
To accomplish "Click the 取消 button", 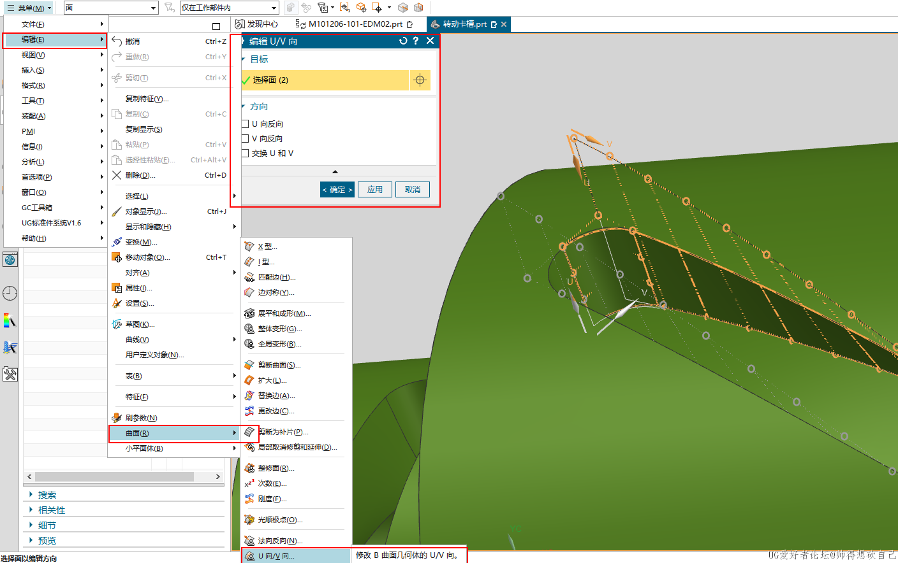I will pyautogui.click(x=413, y=189).
